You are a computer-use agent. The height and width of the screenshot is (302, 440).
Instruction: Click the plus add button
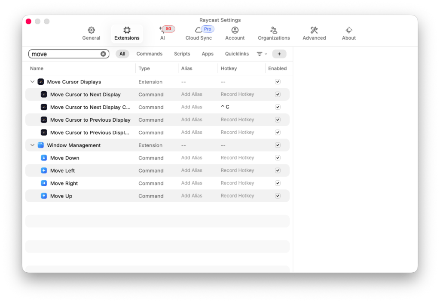(279, 54)
